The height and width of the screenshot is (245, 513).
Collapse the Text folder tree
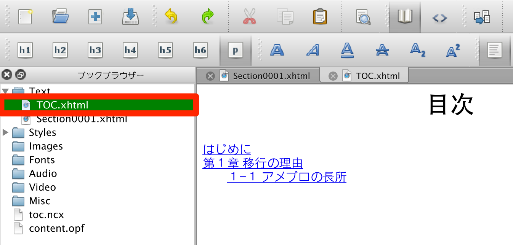[x=5, y=91]
